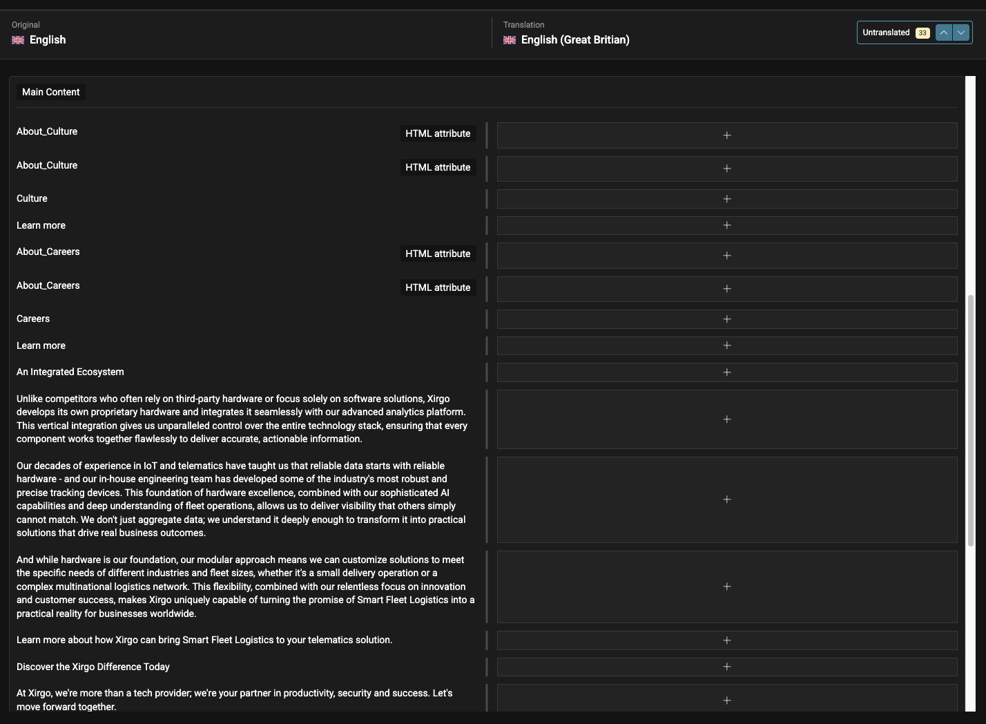Go to next untranslated item arrow
Viewport: 986px width, 724px height.
click(961, 32)
